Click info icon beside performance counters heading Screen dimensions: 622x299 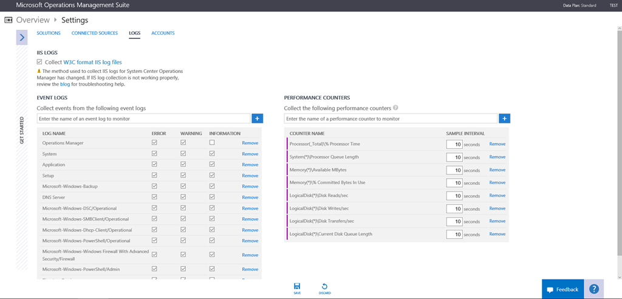395,108
